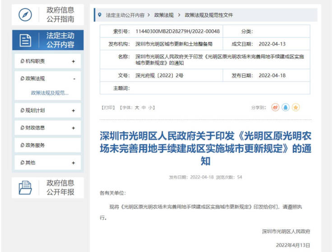Click the small icon beside 政务服务
Viewport: 334px width, 252px height.
click(x=22, y=145)
